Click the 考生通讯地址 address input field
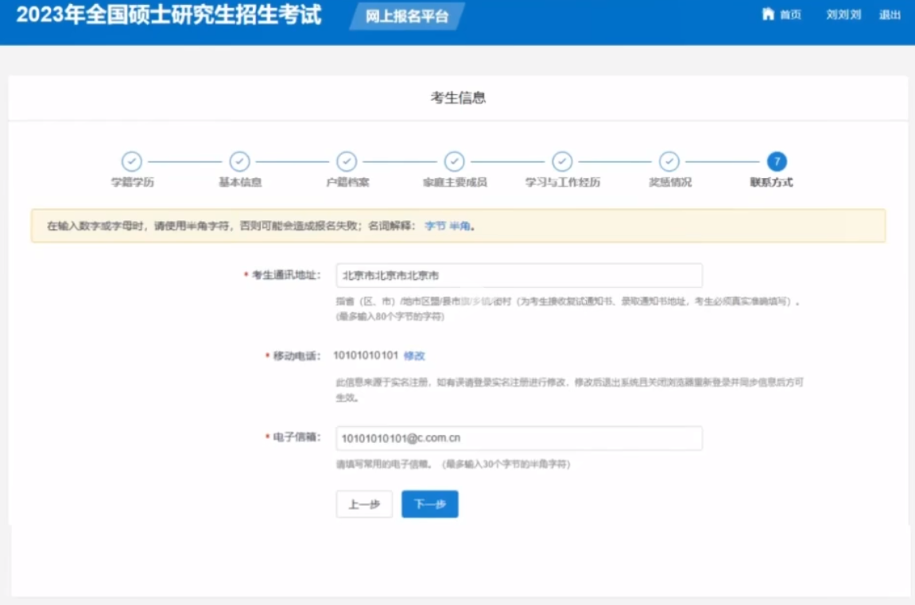 (x=518, y=275)
